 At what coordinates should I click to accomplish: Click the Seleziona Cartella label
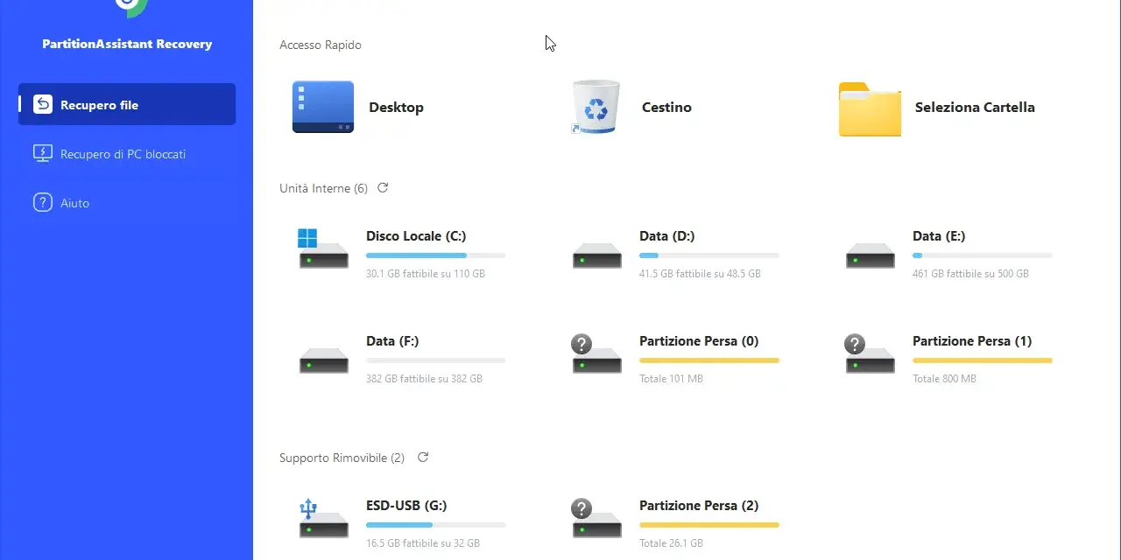tap(975, 107)
